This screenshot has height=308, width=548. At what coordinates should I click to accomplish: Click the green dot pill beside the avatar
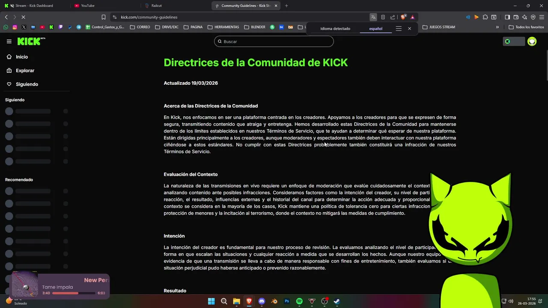(x=514, y=41)
